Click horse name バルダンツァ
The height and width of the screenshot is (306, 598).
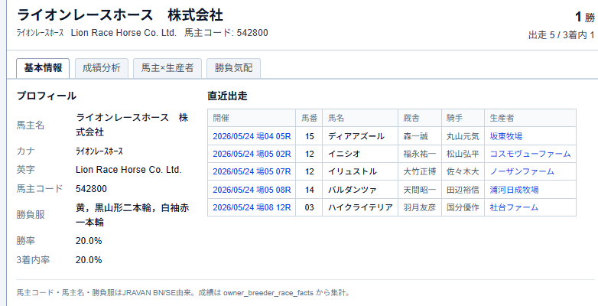(353, 190)
